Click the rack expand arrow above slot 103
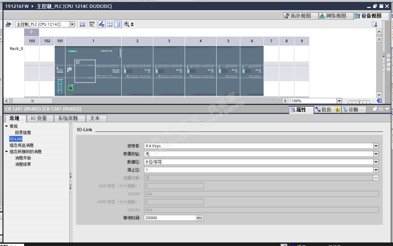This screenshot has width=393, height=246. [x=31, y=32]
